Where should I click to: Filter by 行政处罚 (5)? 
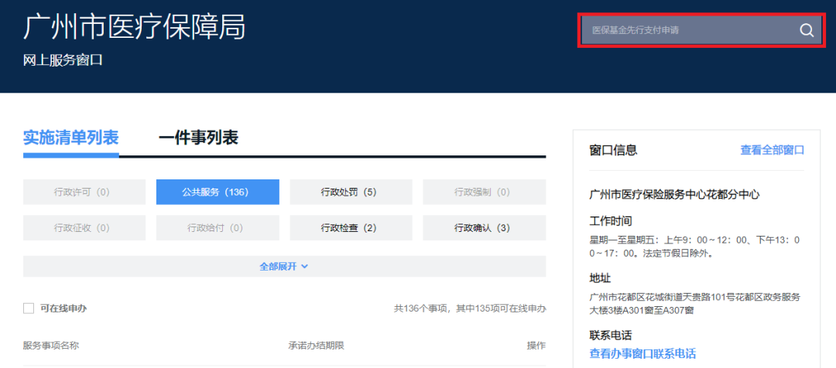[x=350, y=192]
